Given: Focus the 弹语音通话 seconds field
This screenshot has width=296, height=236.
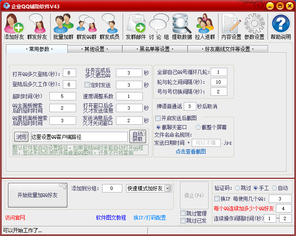Looking at the screenshot, I should pyautogui.click(x=190, y=106).
